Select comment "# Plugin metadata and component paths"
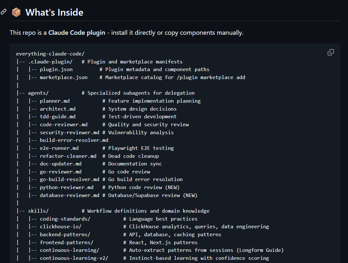The height and width of the screenshot is (263, 348). pos(154,69)
